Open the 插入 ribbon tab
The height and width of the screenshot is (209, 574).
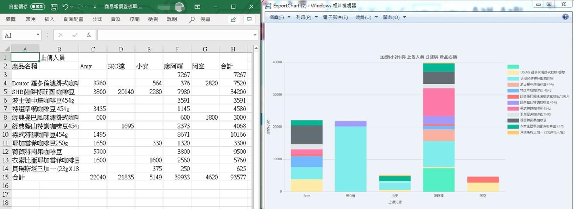point(49,19)
